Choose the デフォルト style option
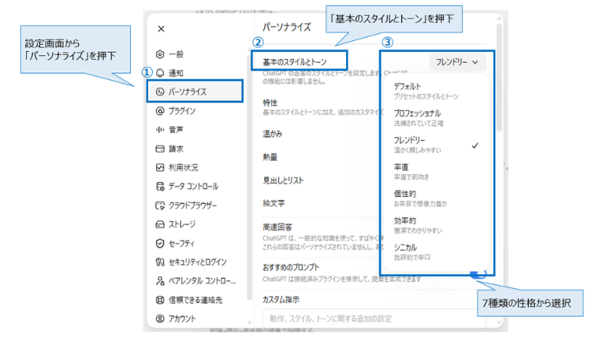 437,91
